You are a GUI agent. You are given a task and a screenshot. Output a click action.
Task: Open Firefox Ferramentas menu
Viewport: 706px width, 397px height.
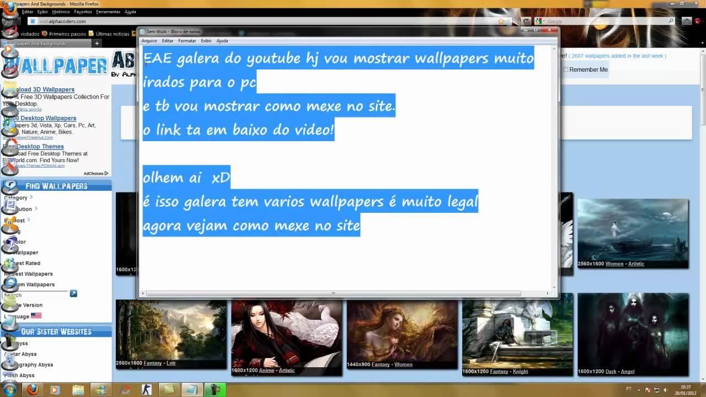point(108,12)
